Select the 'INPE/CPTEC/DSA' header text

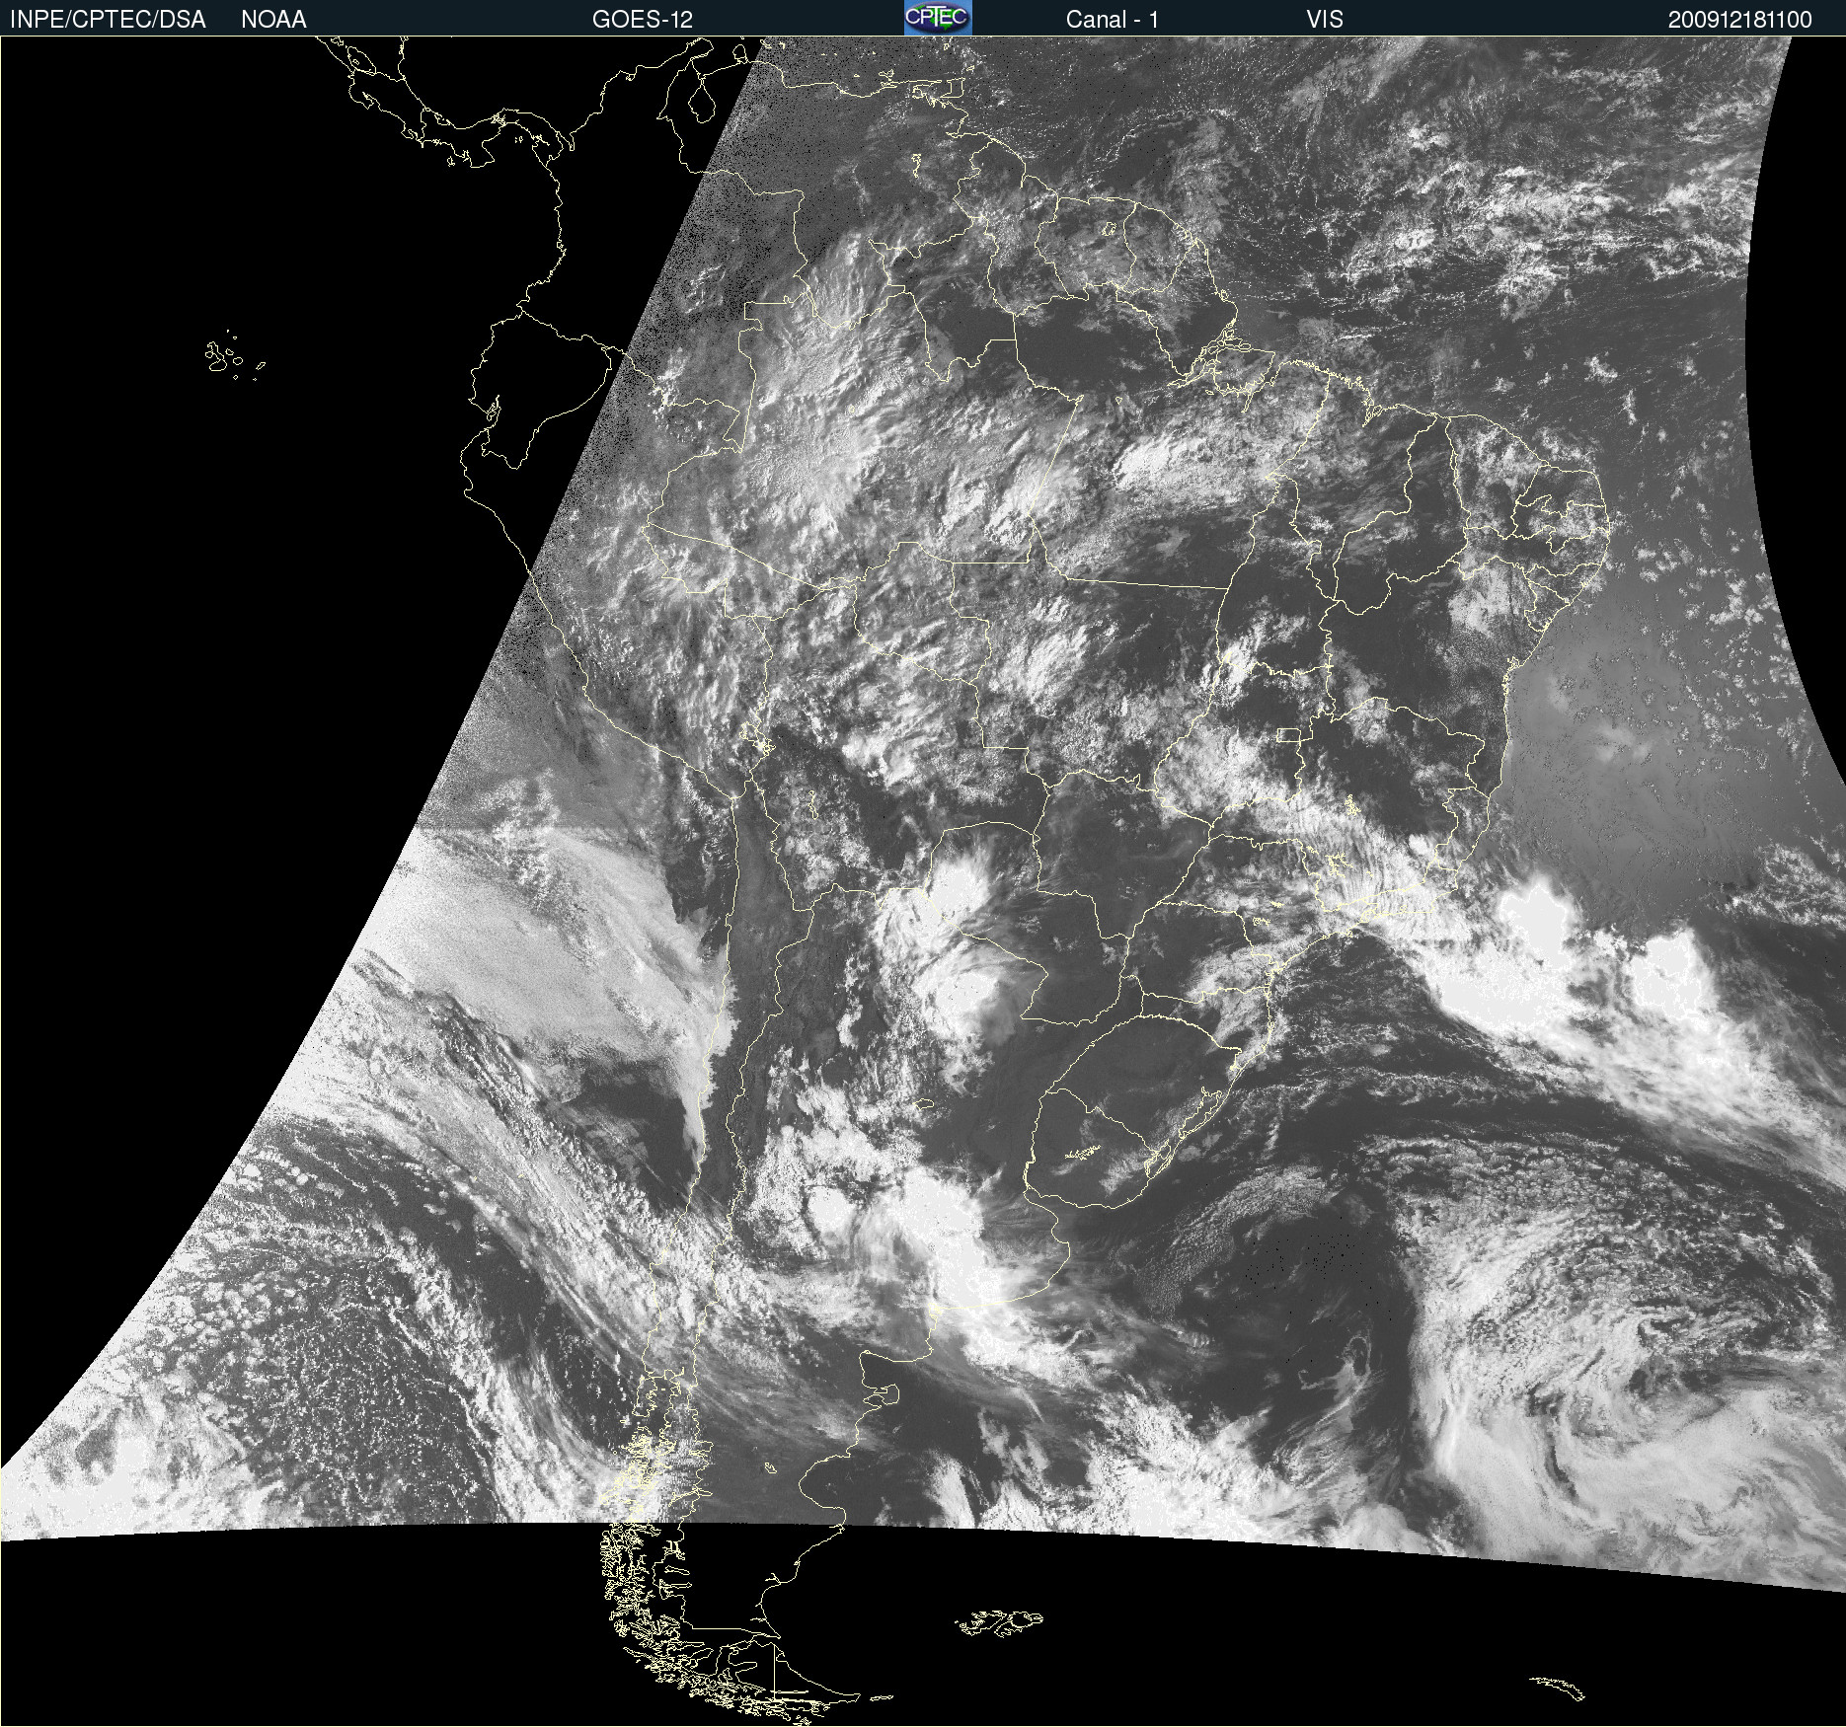click(x=108, y=20)
